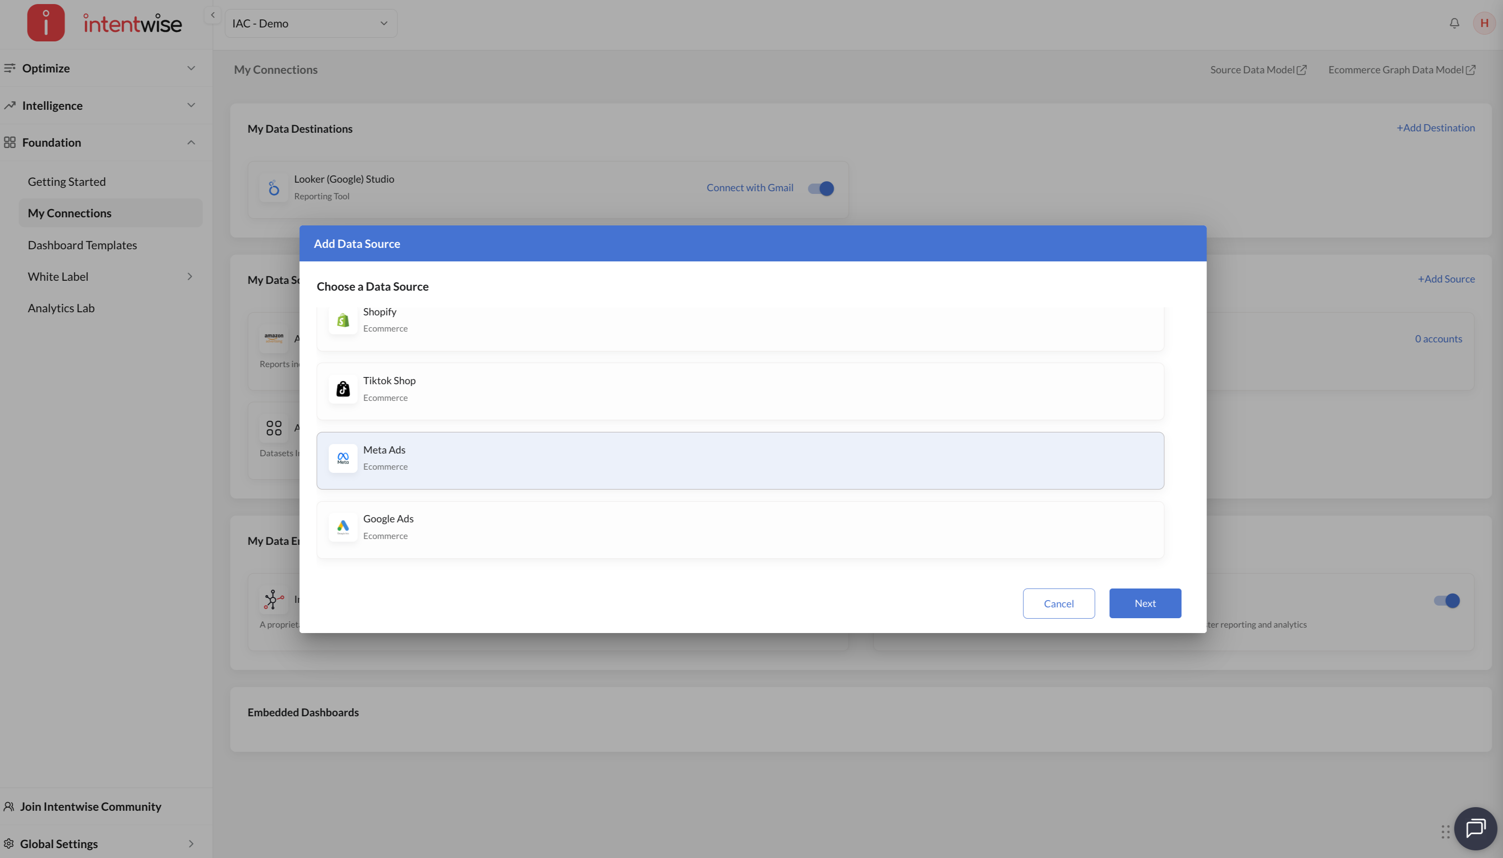
Task: Click the Looker Studio logo icon
Action: coord(274,188)
